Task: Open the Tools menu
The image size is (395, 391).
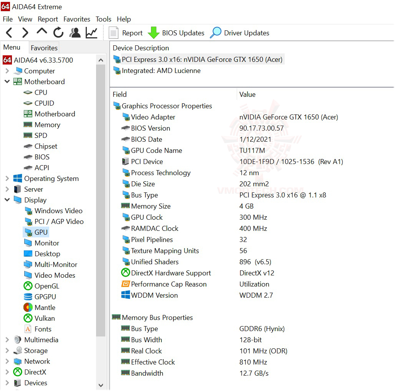Action: coord(103,19)
